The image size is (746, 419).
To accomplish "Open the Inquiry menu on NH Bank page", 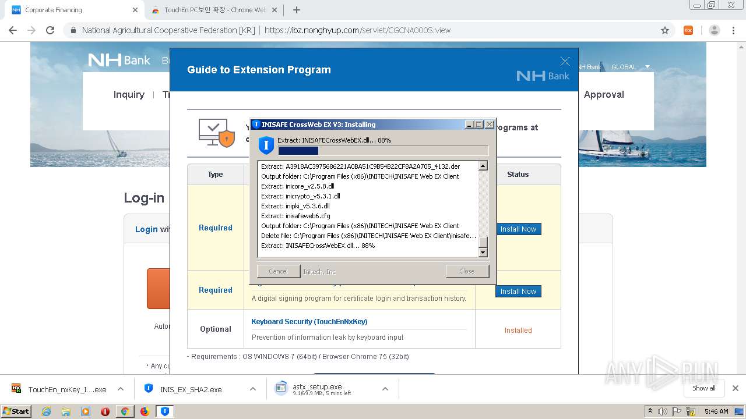I will tap(129, 95).
